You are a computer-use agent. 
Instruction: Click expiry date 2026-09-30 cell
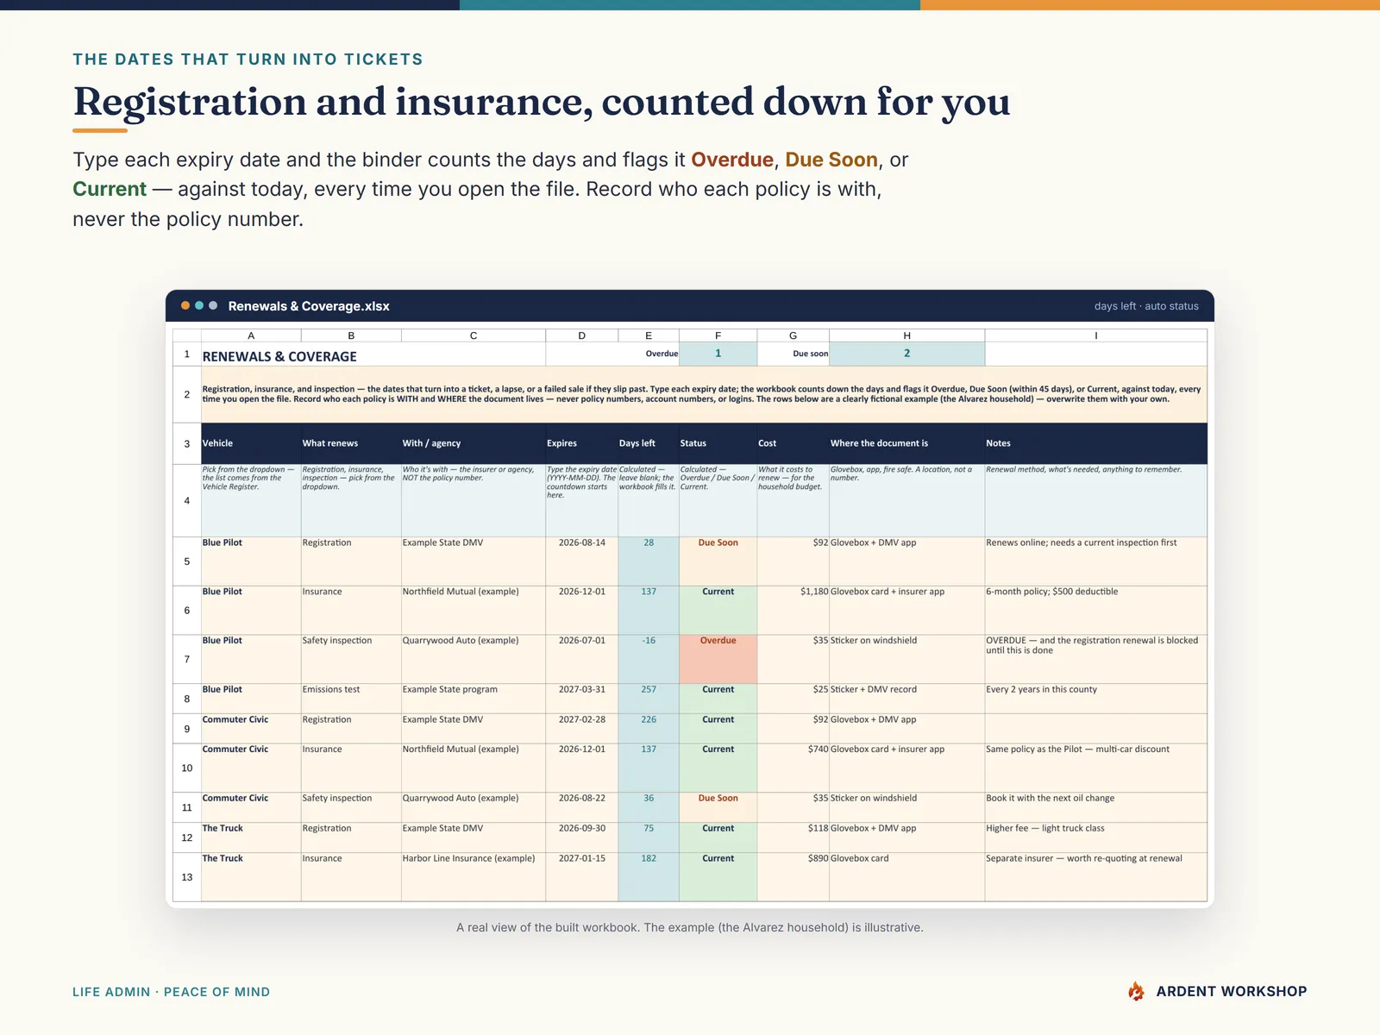coord(582,837)
